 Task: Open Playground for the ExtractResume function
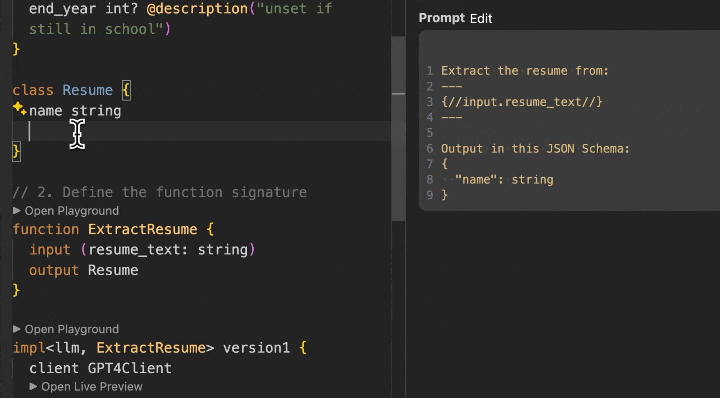point(72,211)
